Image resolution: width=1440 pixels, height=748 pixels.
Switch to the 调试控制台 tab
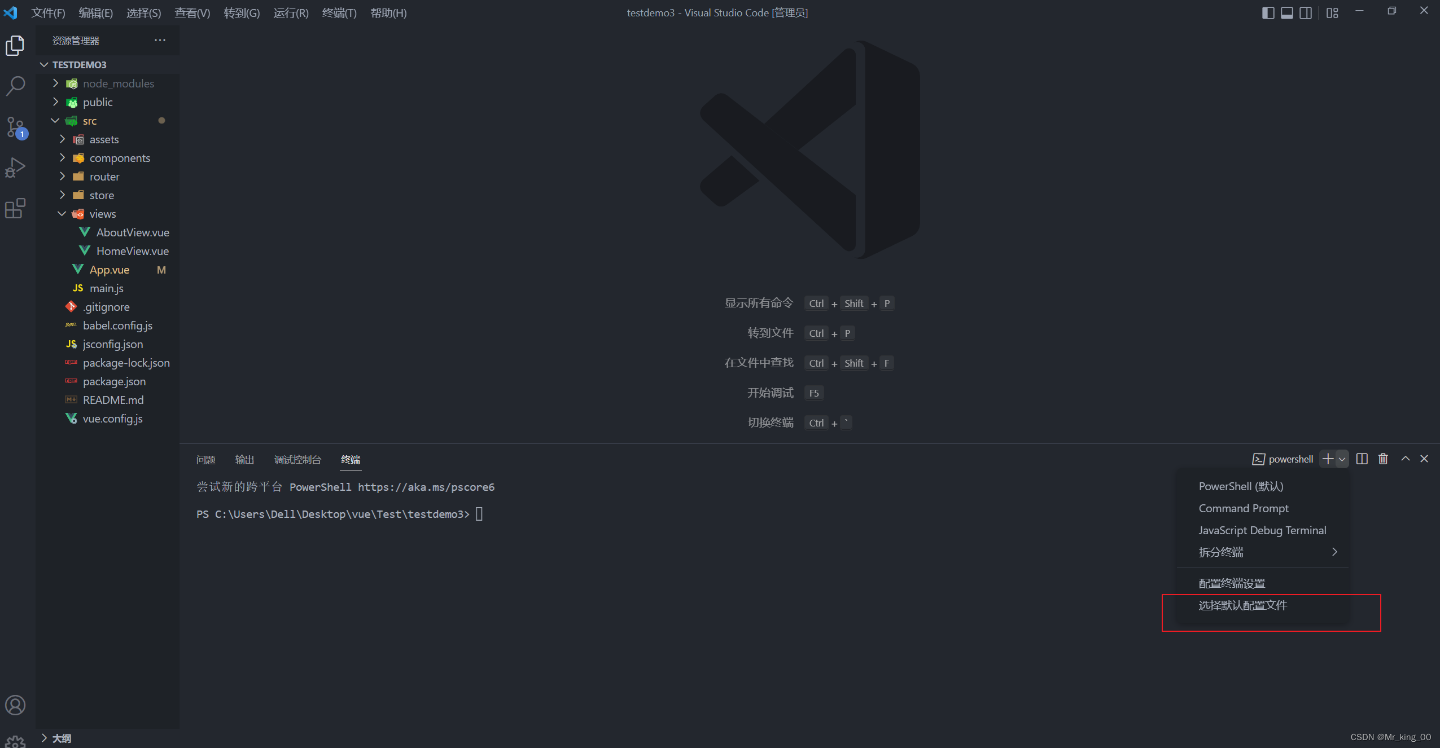(297, 460)
